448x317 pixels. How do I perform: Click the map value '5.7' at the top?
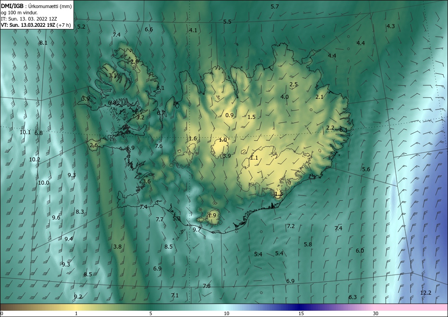tap(275, 7)
